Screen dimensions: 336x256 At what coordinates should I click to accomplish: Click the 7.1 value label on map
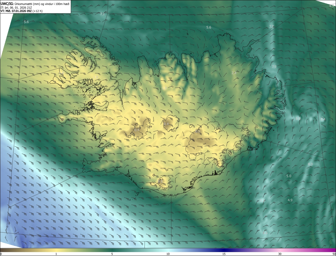(102, 14)
